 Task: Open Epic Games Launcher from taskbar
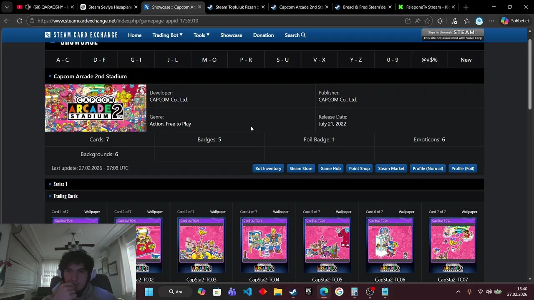pyautogui.click(x=309, y=292)
